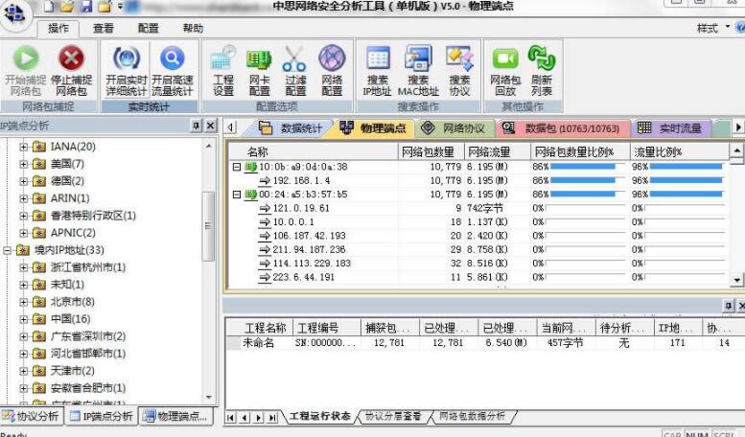
Task: Switch to the 网络协议 tab
Action: tap(454, 127)
